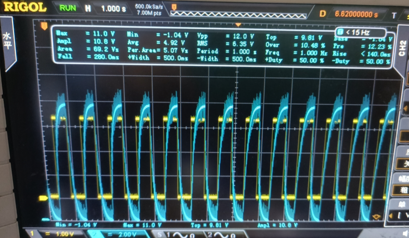
Task: Open the CH2 menu tab
Action: [x=402, y=48]
